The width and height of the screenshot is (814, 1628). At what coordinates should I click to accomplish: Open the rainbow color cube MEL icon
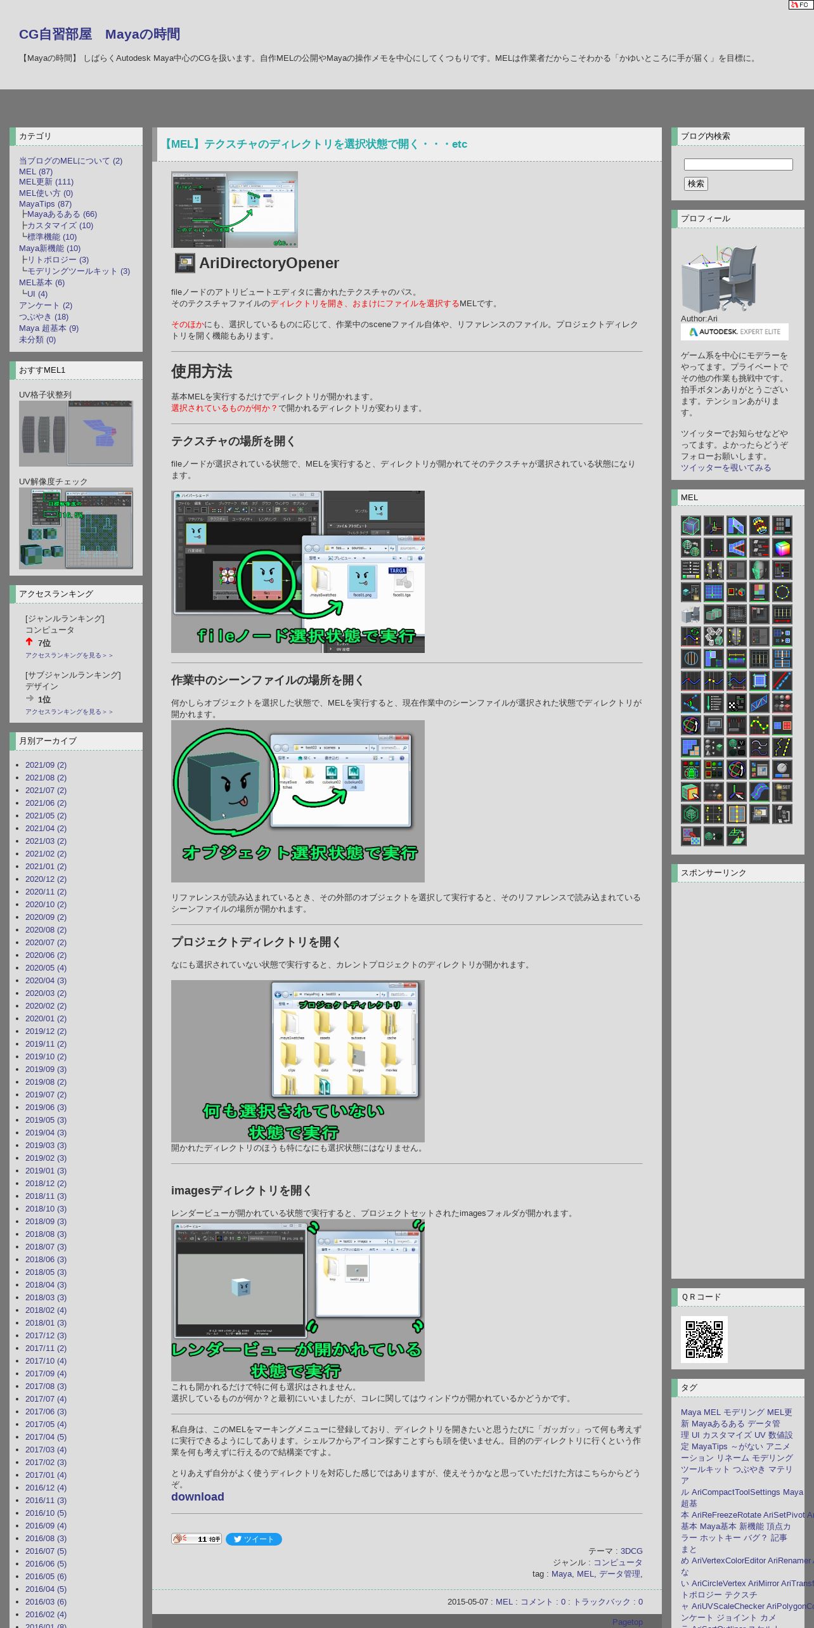pyautogui.click(x=782, y=548)
